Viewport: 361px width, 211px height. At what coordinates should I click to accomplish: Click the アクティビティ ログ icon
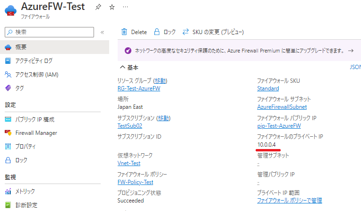[8, 61]
